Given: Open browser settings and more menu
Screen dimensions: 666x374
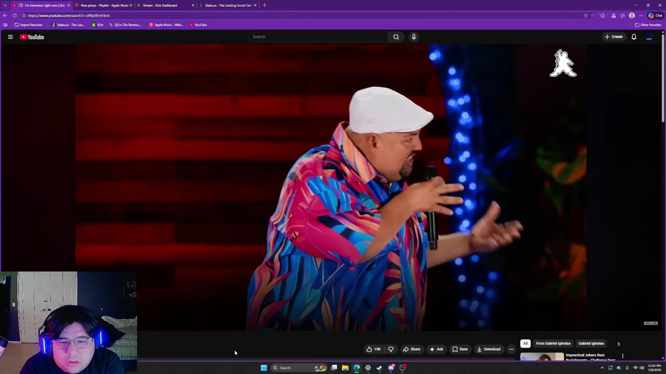Looking at the screenshot, I should [x=641, y=16].
